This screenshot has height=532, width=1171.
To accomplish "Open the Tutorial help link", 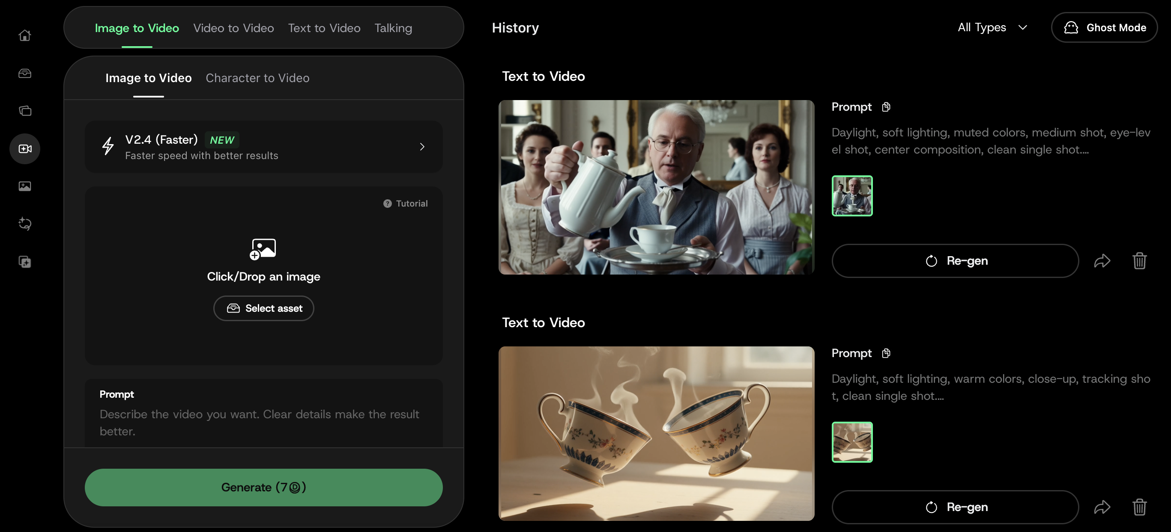I will 405,204.
